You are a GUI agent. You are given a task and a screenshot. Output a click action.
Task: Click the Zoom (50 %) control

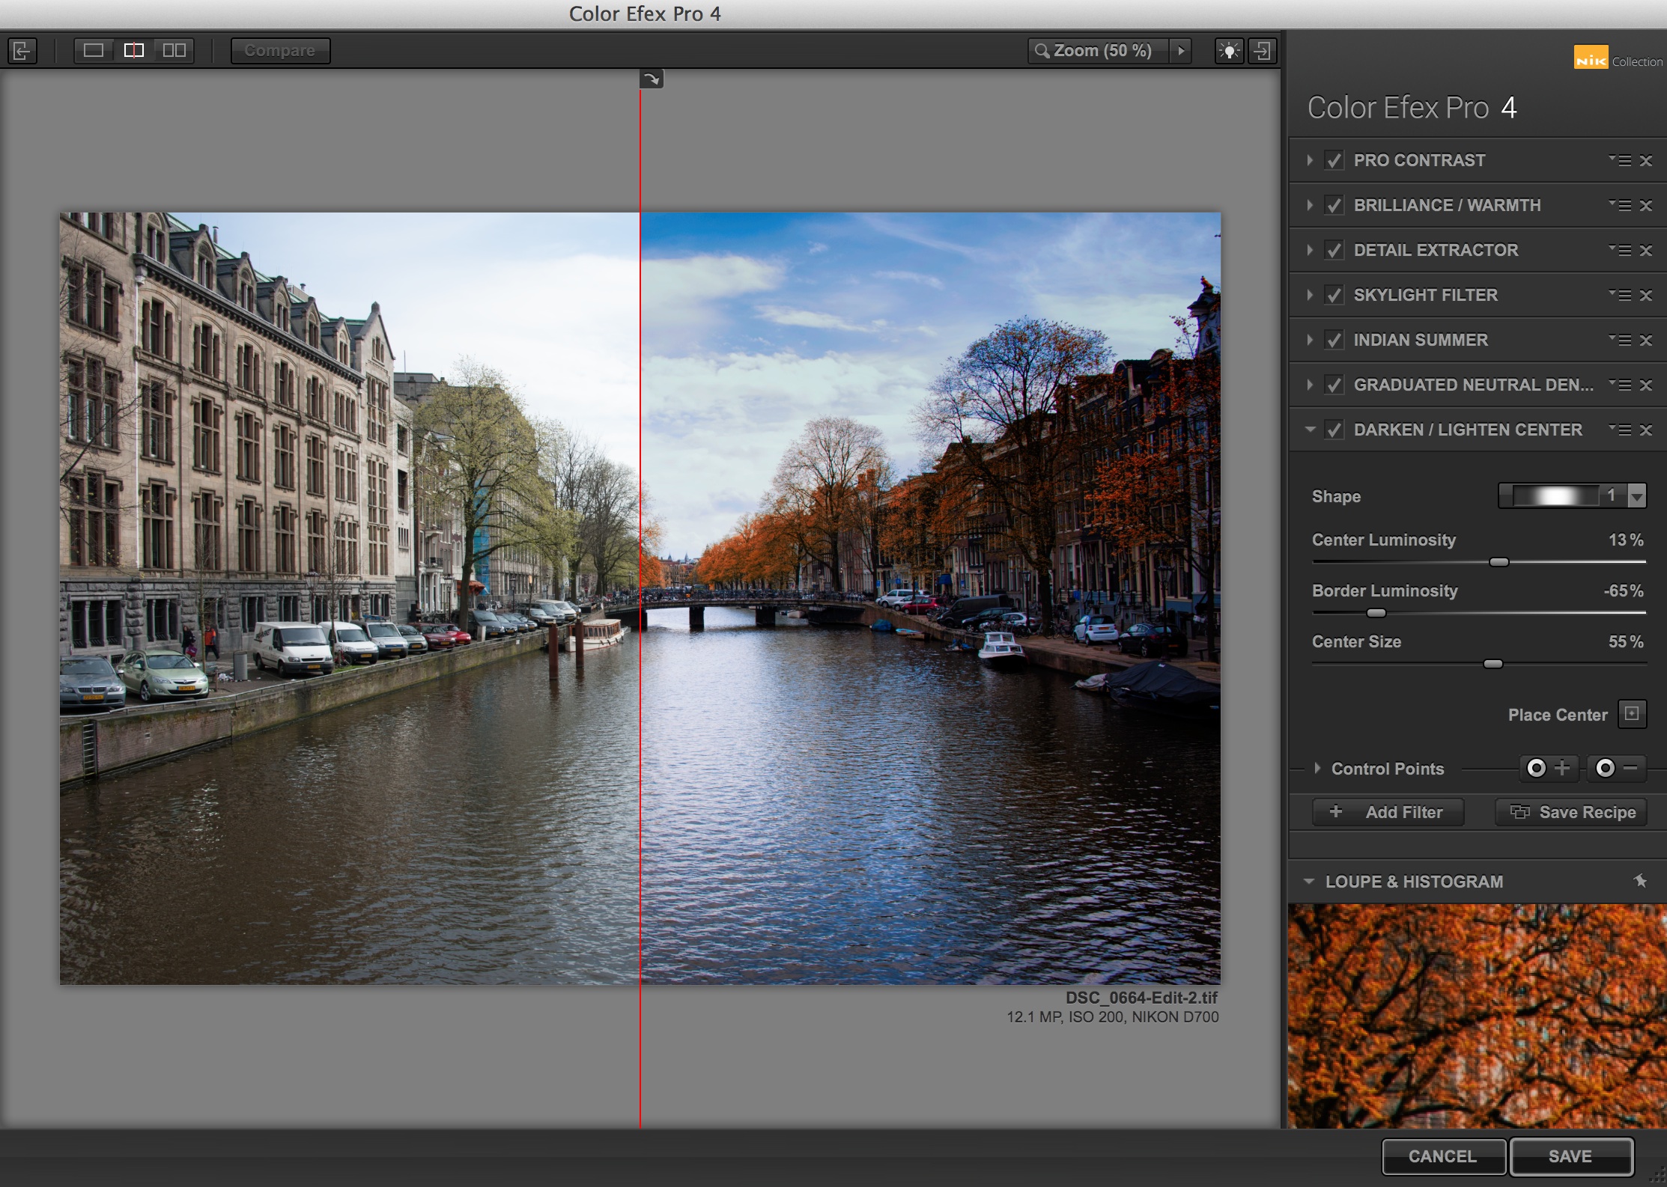point(1099,51)
